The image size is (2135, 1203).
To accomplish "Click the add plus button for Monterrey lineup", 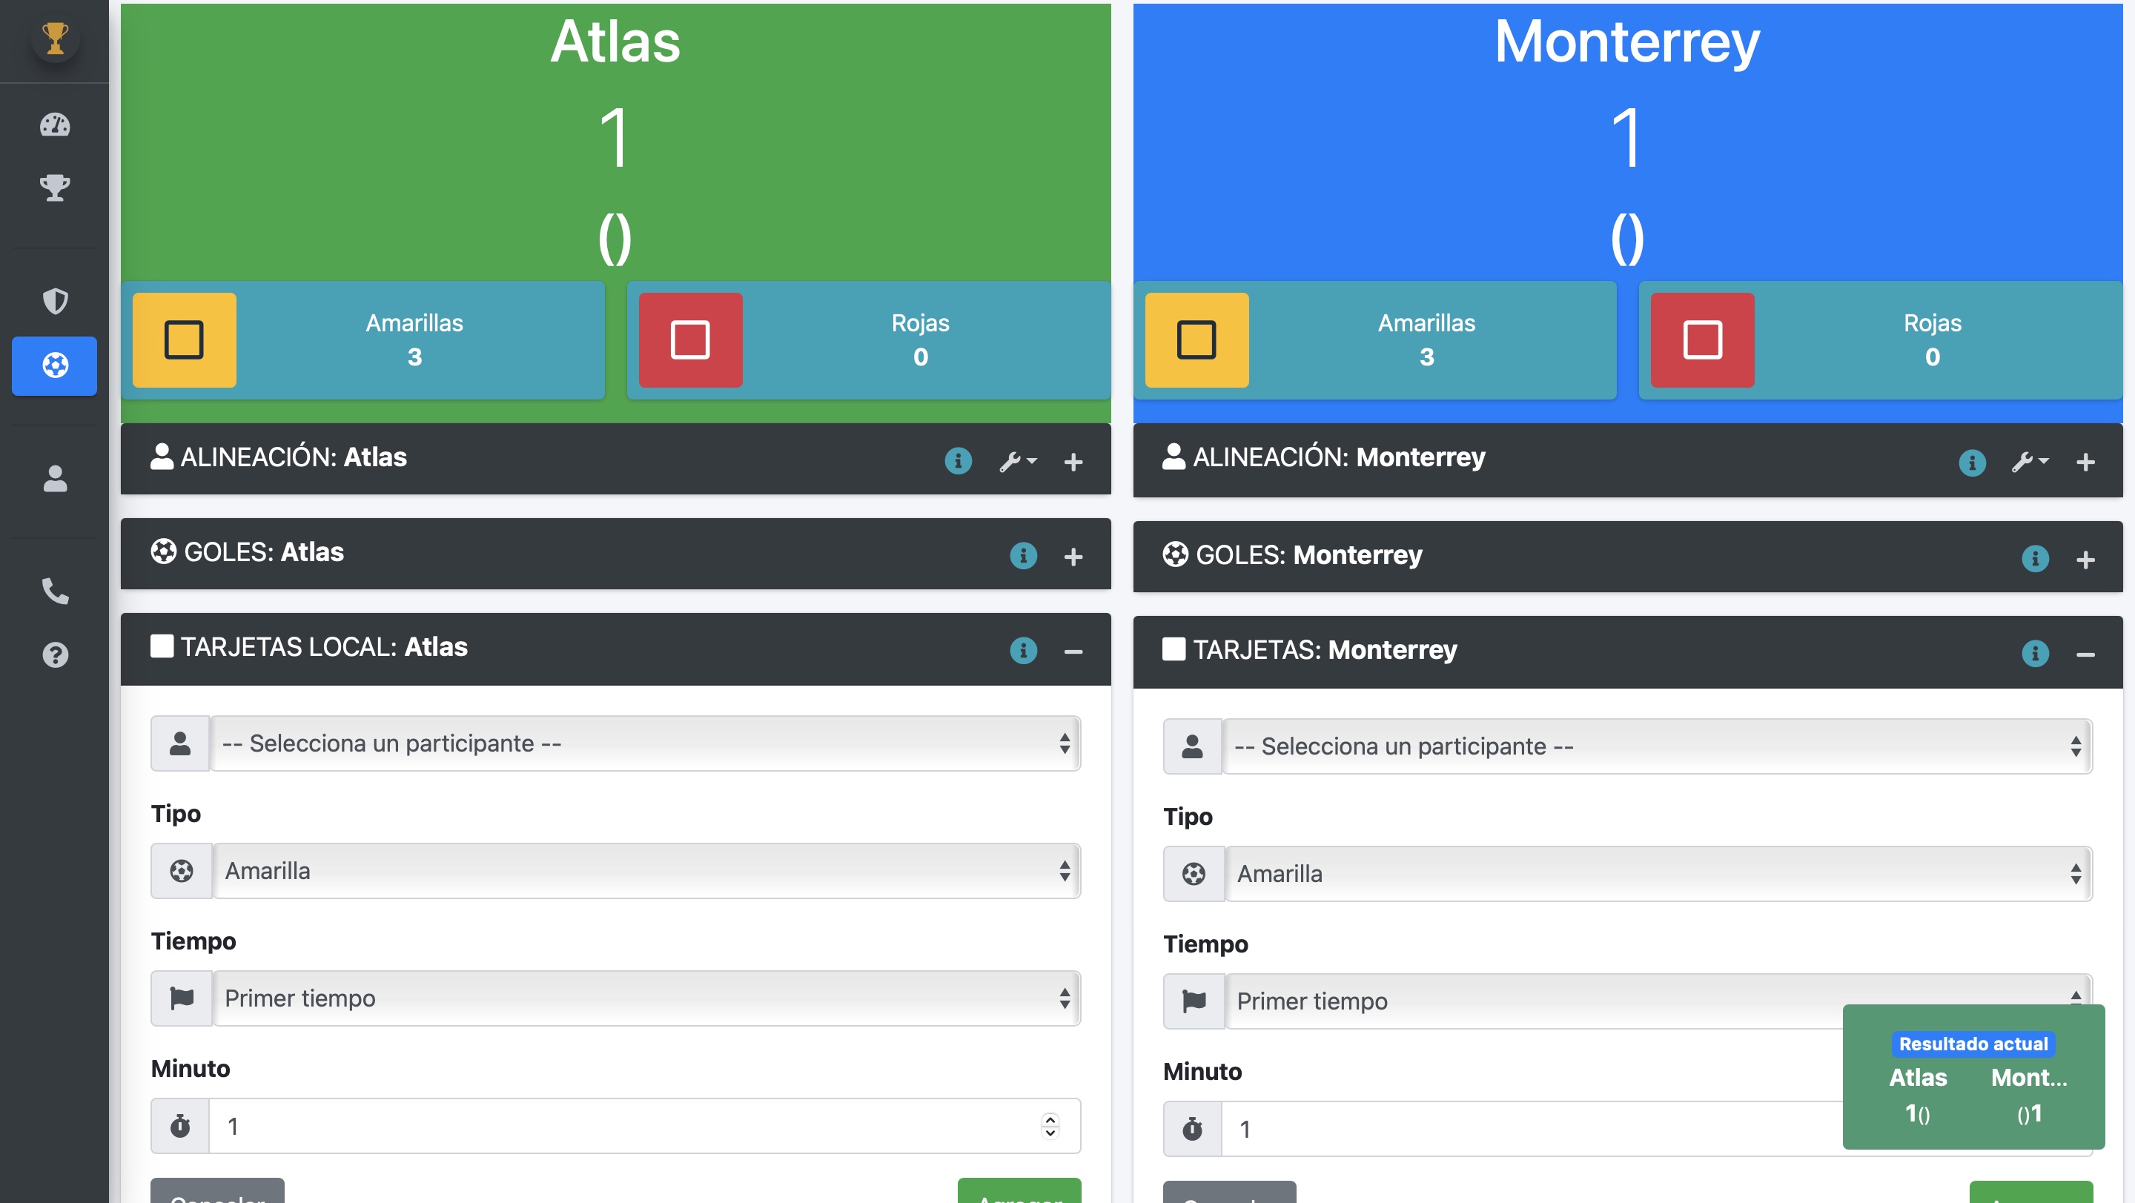I will (2084, 460).
